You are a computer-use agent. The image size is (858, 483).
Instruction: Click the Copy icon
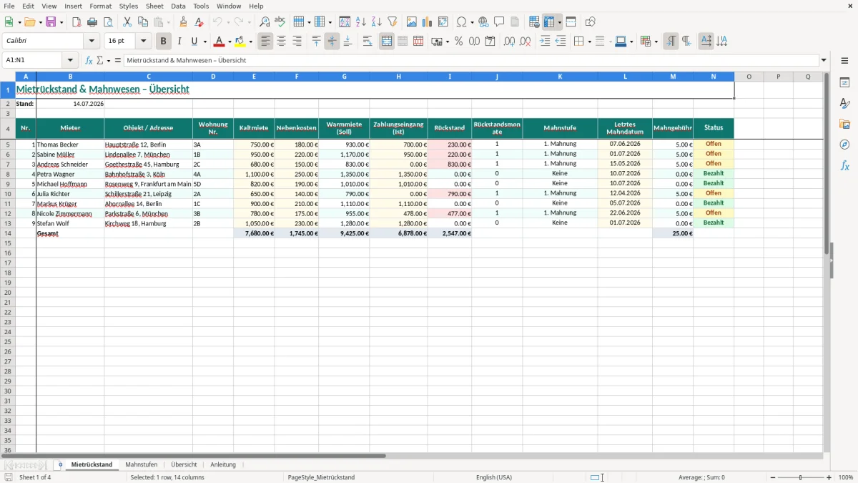143,22
